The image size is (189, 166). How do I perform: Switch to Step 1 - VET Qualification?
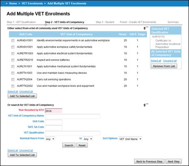click(21, 22)
